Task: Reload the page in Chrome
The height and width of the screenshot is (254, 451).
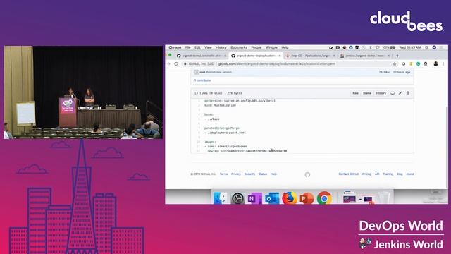Action: pyautogui.click(x=176, y=64)
